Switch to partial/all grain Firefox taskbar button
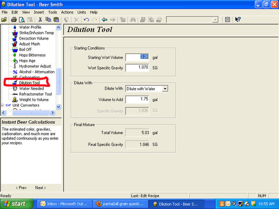 click(x=120, y=204)
